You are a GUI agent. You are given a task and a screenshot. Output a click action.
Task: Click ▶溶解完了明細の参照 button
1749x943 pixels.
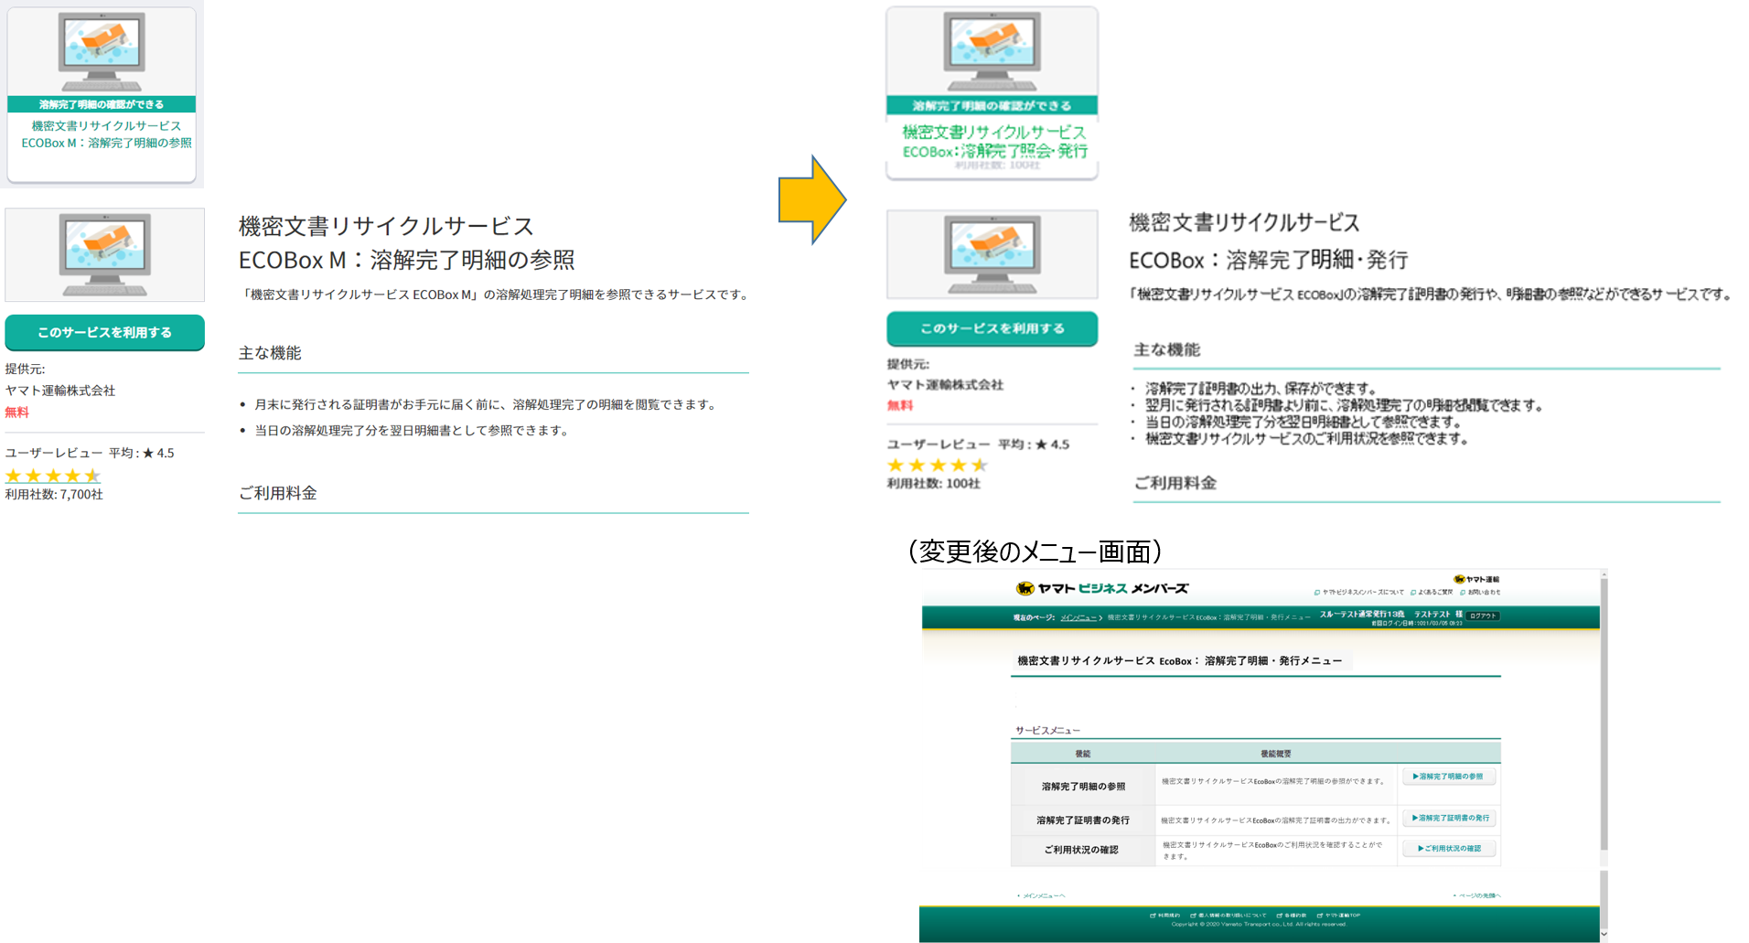(x=1449, y=777)
